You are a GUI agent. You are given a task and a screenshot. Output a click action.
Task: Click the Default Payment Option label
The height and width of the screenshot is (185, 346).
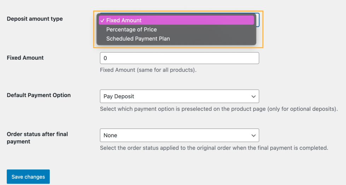pos(39,95)
